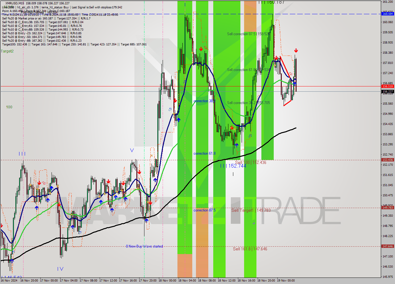The image size is (395, 284).
Task: Click the blue 'I V' wave label at bottom
Action: [60, 269]
